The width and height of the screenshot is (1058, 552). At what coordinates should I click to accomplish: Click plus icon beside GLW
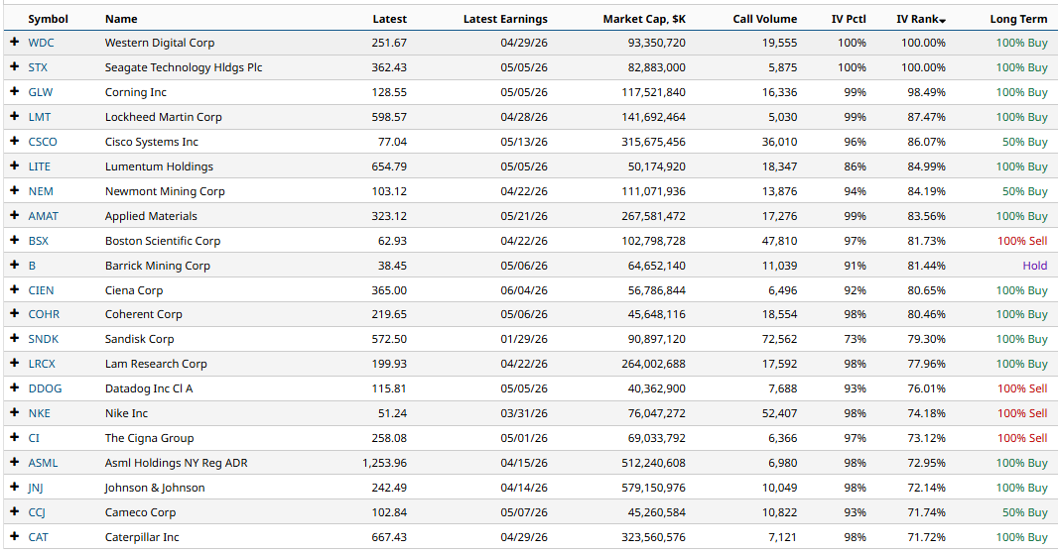pyautogui.click(x=15, y=92)
